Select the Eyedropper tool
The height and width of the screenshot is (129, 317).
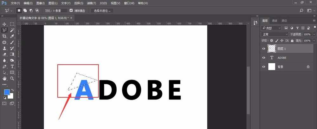(x=12, y=36)
